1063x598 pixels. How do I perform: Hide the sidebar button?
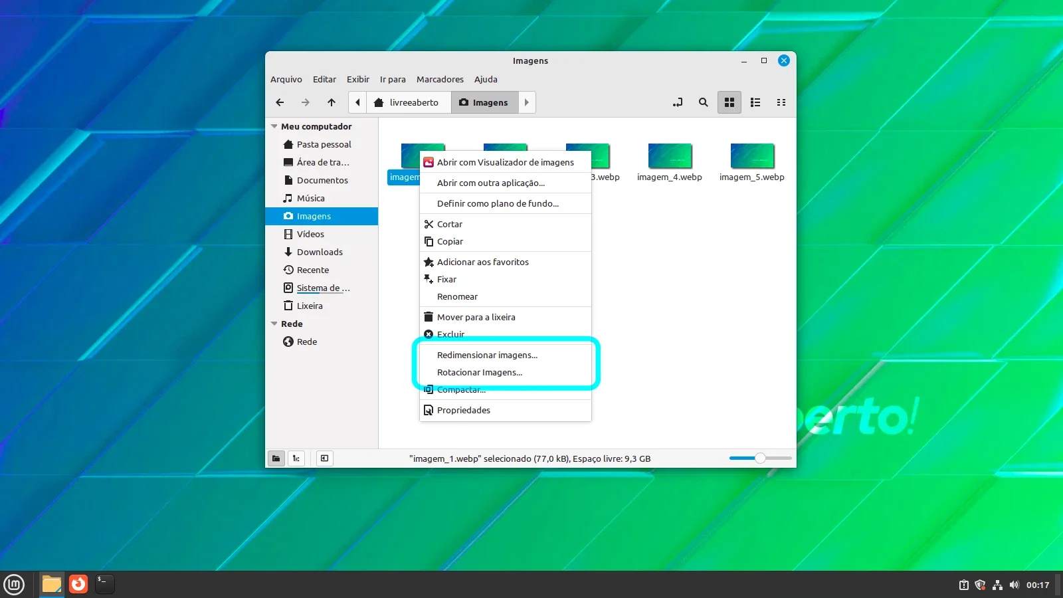324,458
